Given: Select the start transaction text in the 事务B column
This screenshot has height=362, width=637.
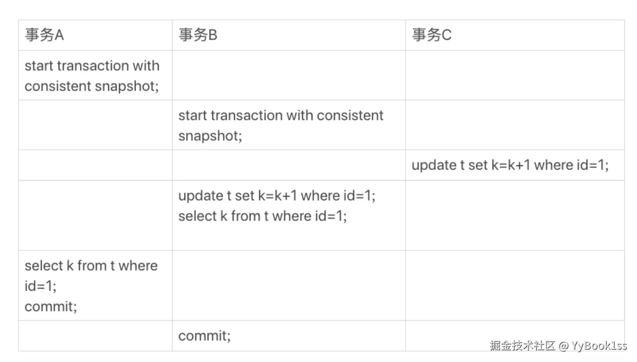Looking at the screenshot, I should 281,125.
